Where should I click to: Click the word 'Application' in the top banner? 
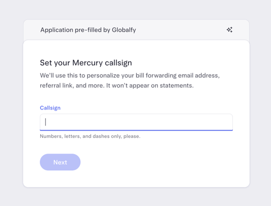click(57, 30)
